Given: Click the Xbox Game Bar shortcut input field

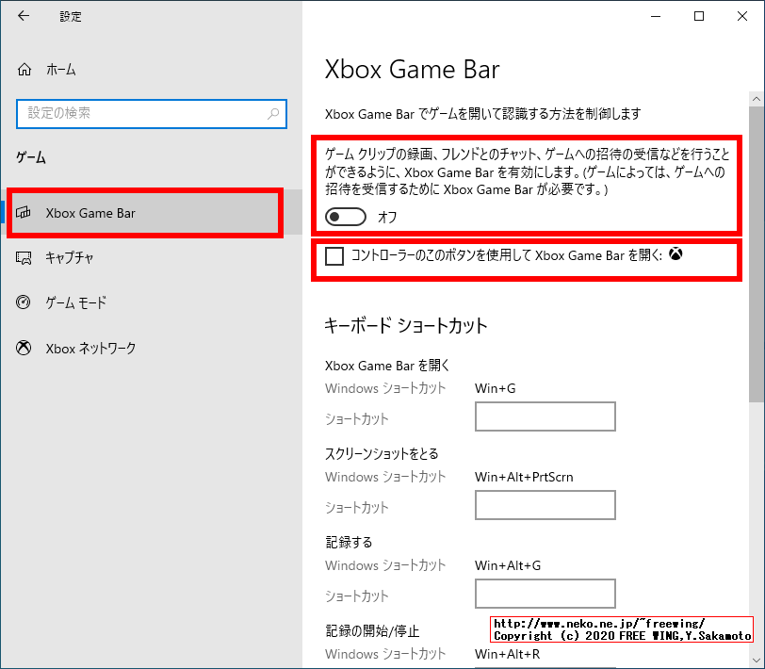Looking at the screenshot, I should coord(545,416).
